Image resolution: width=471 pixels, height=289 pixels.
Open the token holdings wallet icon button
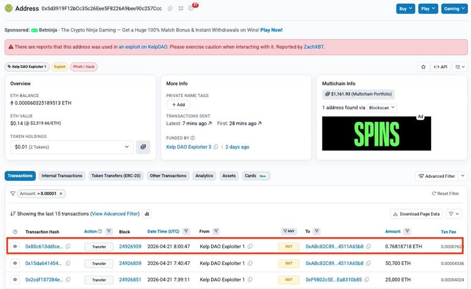[143, 147]
